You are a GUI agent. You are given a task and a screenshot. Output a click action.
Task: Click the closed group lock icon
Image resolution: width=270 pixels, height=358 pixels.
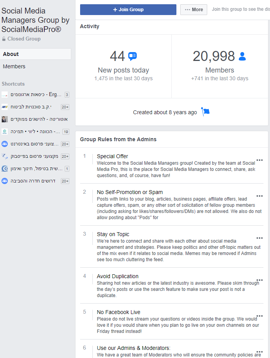tap(4, 39)
